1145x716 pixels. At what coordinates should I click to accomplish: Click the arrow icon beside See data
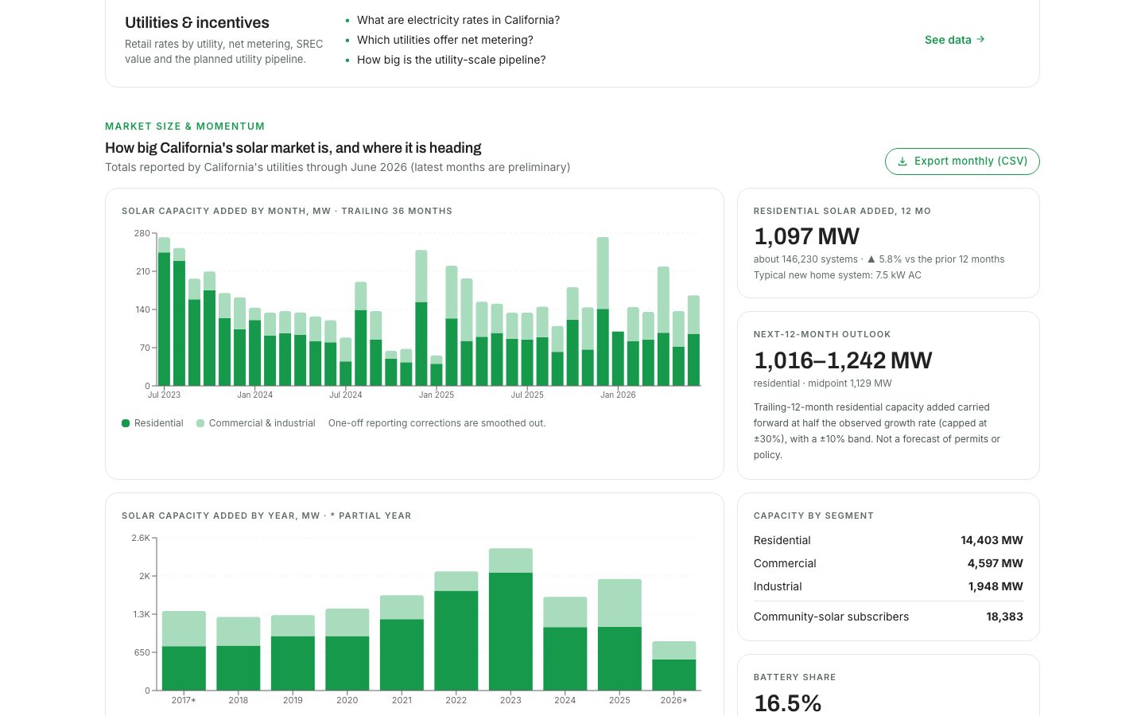pos(980,39)
